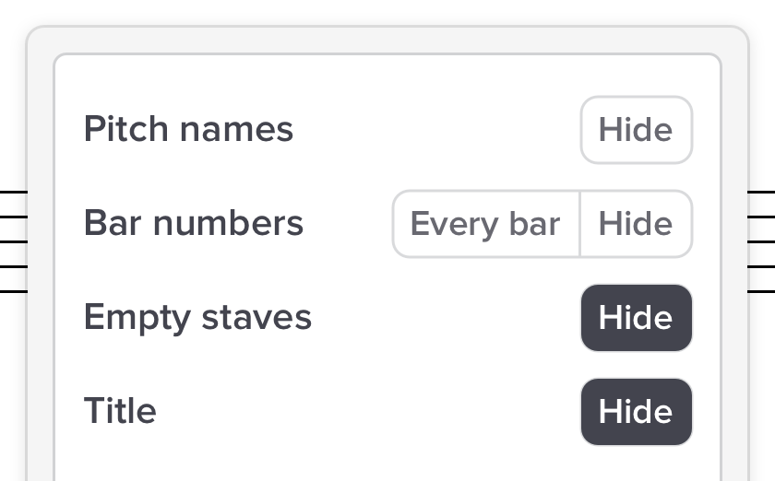Click the panel's light gray outer border
This screenshot has width=775, height=481.
[x=387, y=41]
